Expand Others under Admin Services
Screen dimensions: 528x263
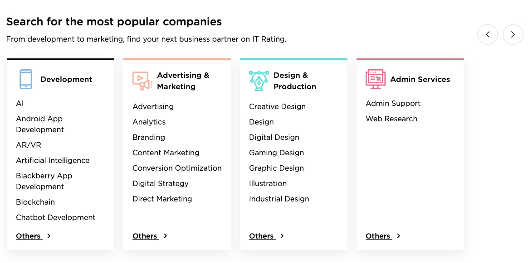tap(383, 236)
